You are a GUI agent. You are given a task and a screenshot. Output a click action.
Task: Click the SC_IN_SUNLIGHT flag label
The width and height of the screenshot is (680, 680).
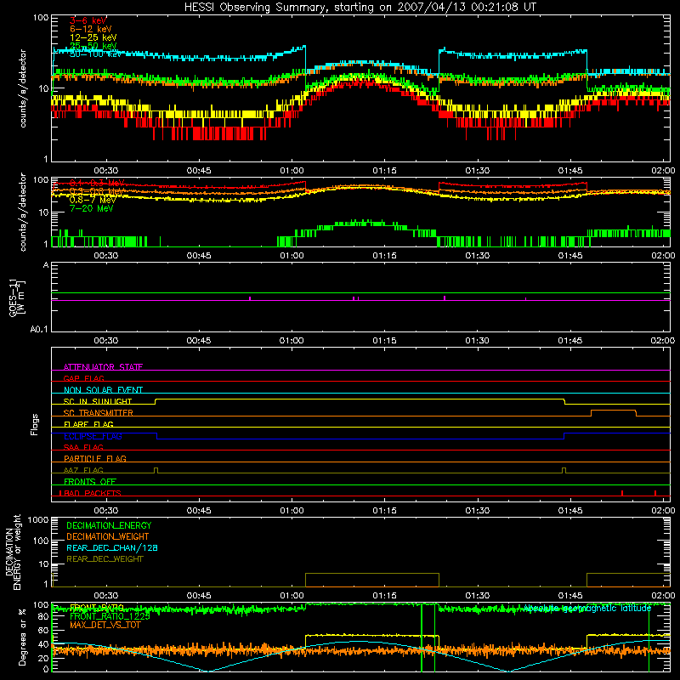[98, 401]
